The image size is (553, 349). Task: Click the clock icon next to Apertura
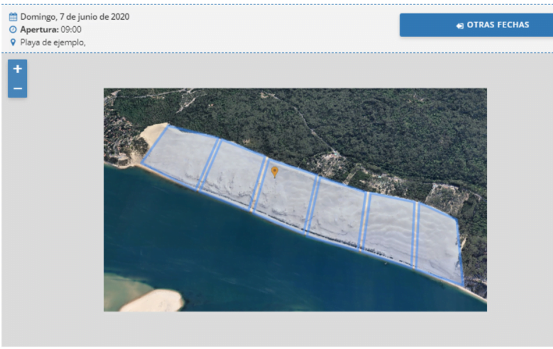13,30
